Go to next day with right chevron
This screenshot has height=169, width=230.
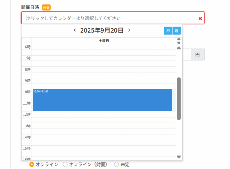pos(129,30)
